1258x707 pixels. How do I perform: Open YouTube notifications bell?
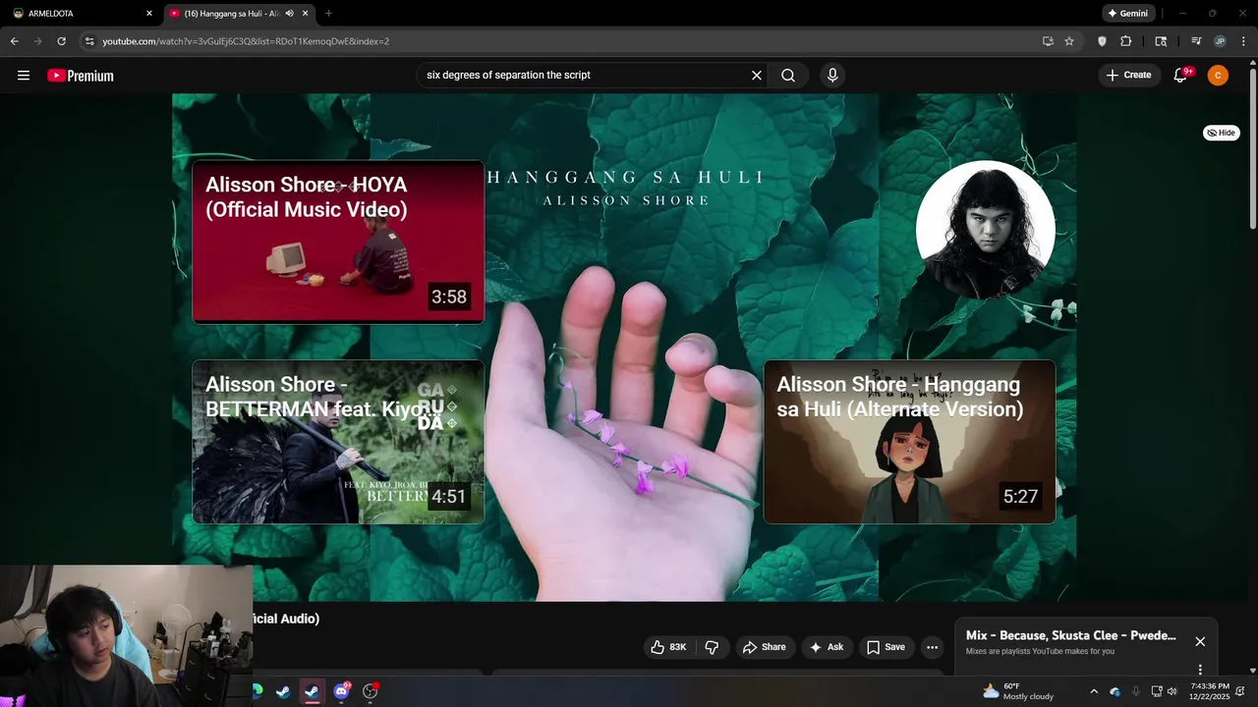[x=1181, y=76]
